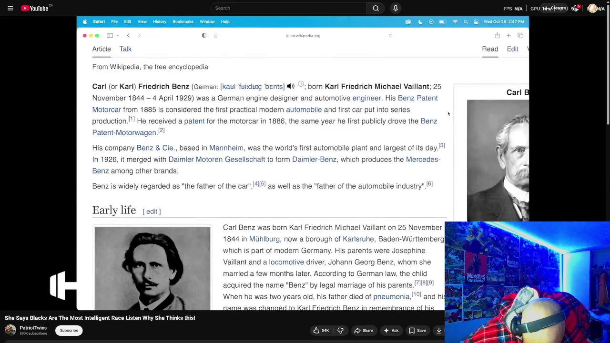Open the YouTube account avatar menu
Viewport: 610px width, 343px height.
(592, 8)
